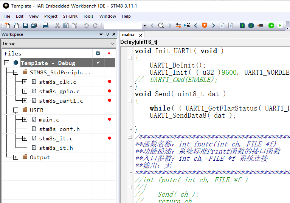Viewport: 290px width, 203px height.
Task: Click the Find magnifier icon
Action: click(161, 25)
